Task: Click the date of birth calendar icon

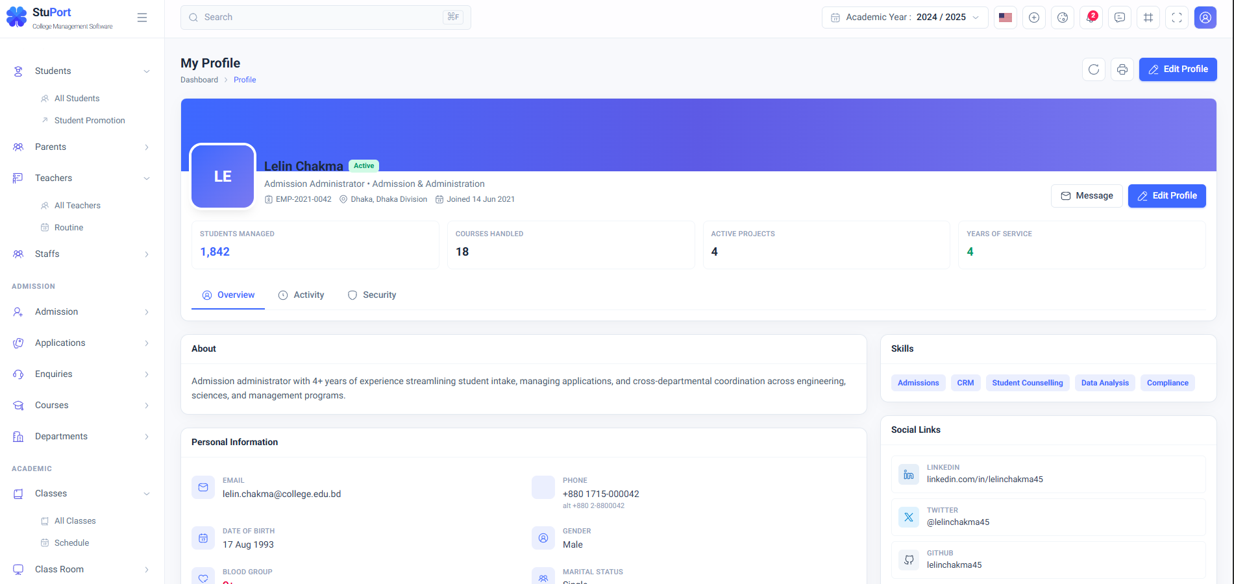Action: coord(203,538)
